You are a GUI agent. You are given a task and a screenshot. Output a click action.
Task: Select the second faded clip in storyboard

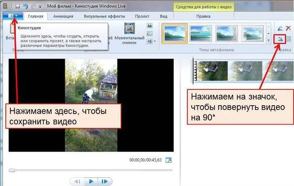coord(246,71)
